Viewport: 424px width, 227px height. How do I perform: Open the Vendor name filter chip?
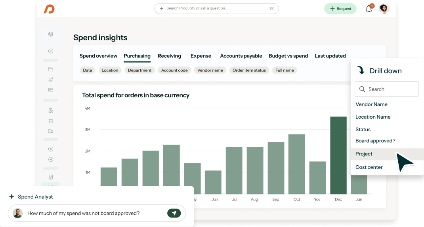[210, 70]
